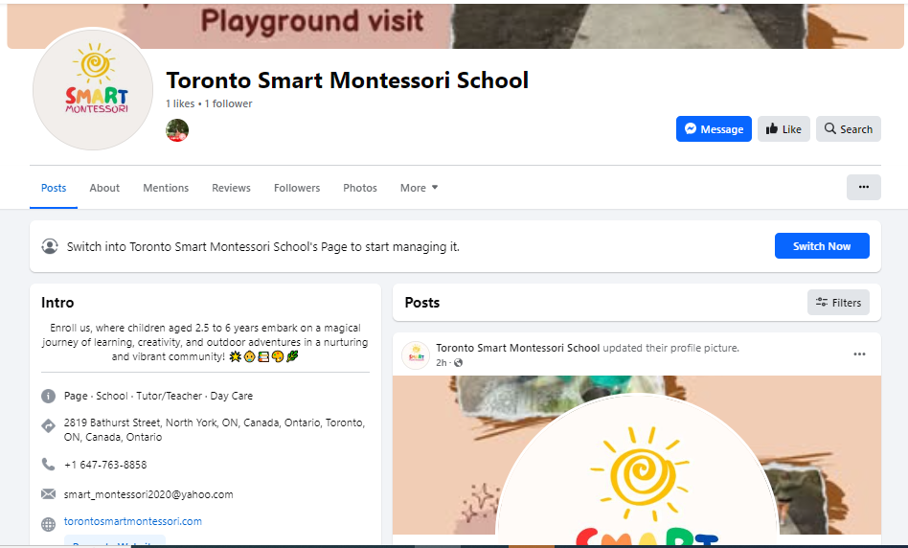Switch to the About tab

pos(104,188)
